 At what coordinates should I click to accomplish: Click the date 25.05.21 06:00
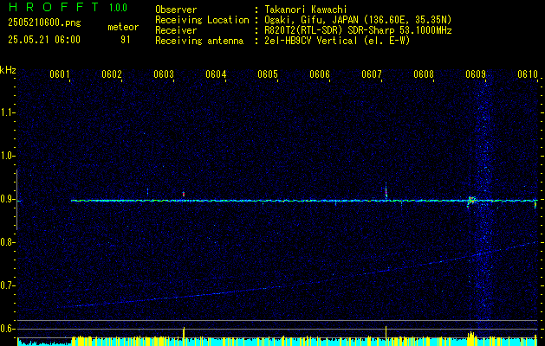[x=44, y=39]
